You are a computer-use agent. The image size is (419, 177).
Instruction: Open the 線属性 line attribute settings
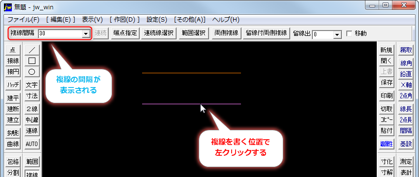(x=387, y=144)
